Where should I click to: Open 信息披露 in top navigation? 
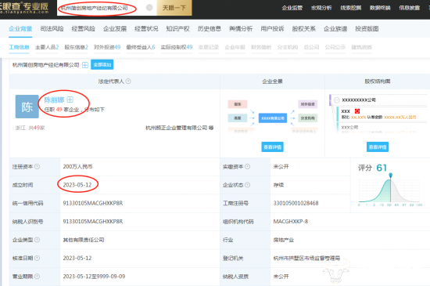(x=409, y=8)
